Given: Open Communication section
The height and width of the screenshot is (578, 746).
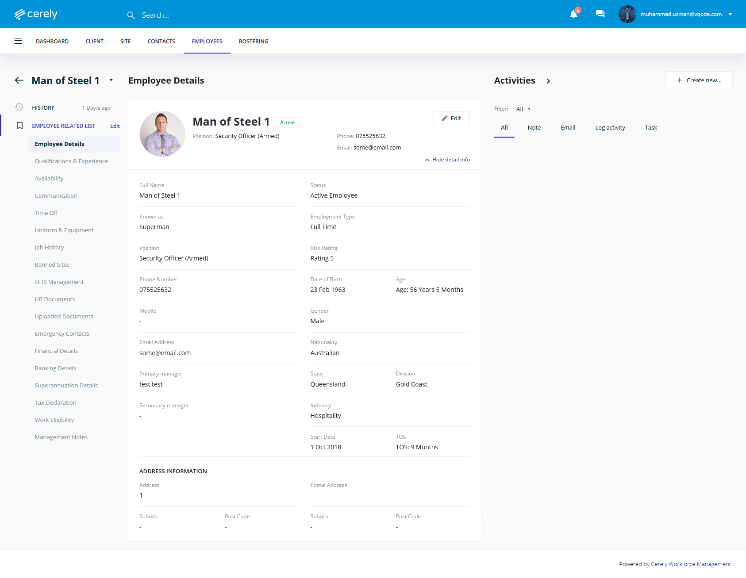Looking at the screenshot, I should coord(56,195).
